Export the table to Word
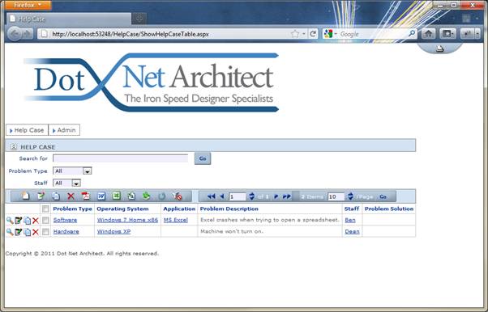 tap(101, 196)
